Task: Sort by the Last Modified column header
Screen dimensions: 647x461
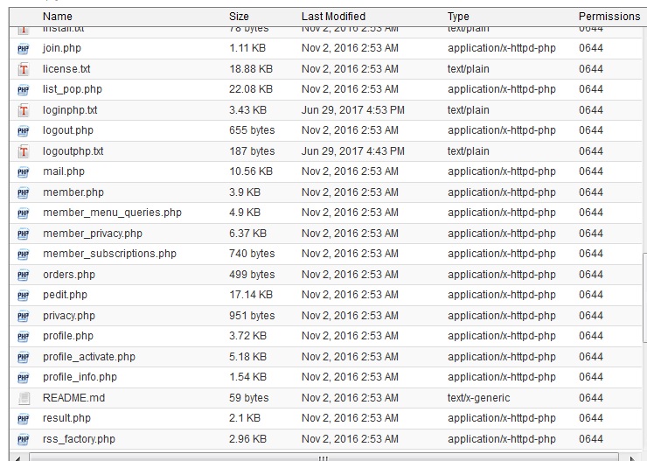Action: tap(333, 16)
